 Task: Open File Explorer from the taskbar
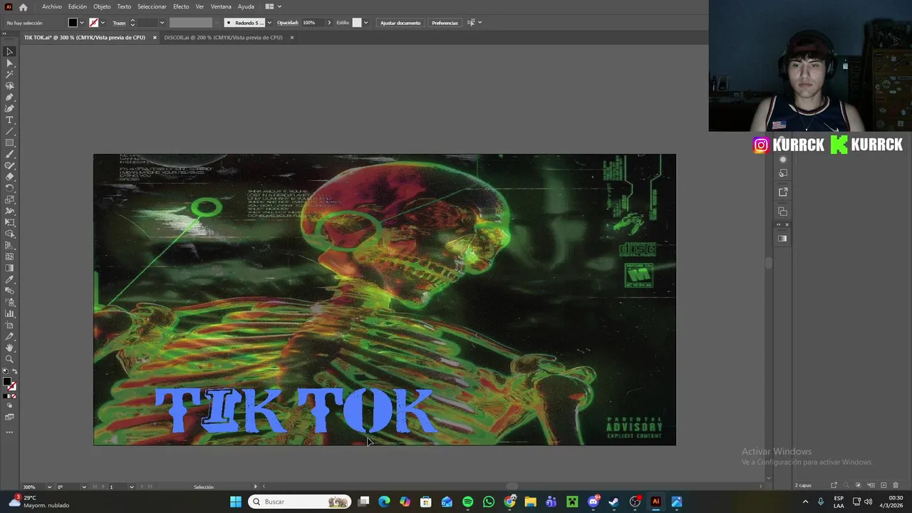pyautogui.click(x=530, y=502)
